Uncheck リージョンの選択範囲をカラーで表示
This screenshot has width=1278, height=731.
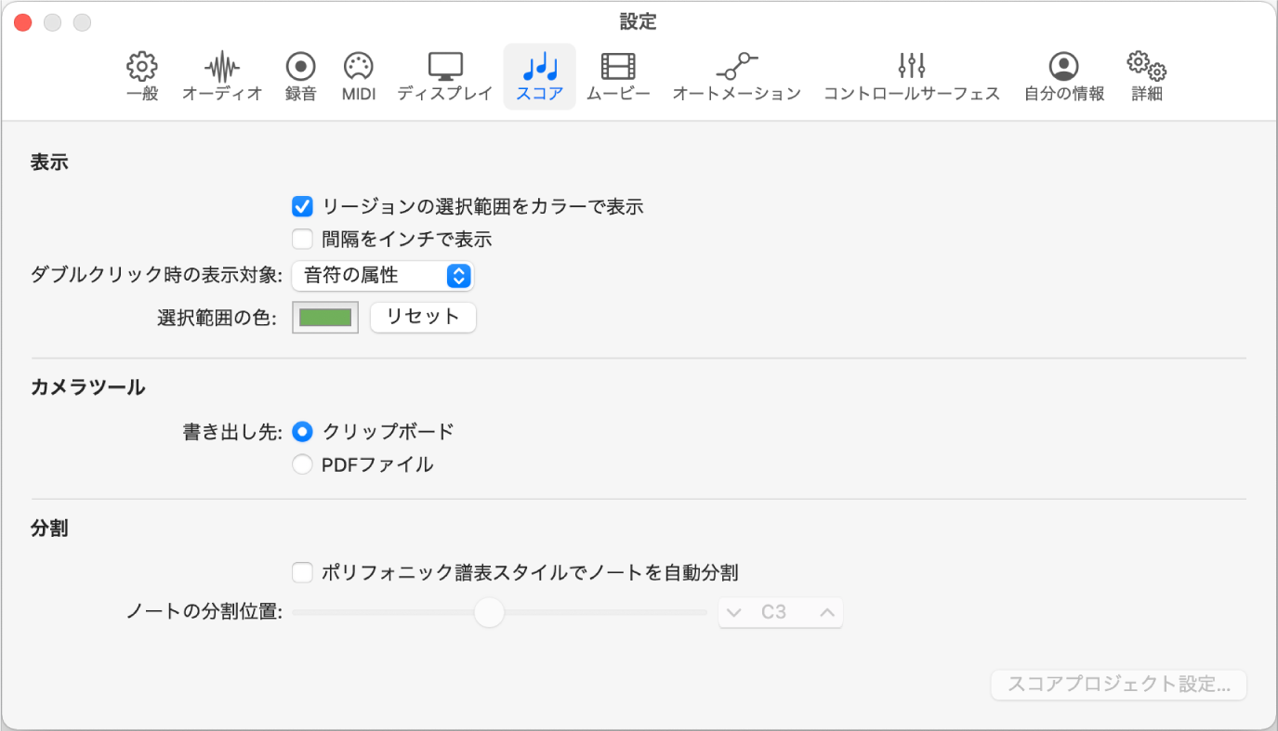point(302,206)
